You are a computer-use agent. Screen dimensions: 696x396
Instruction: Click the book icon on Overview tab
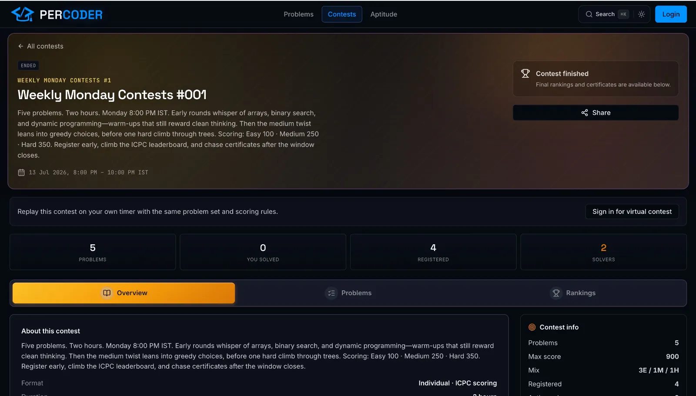click(x=107, y=293)
